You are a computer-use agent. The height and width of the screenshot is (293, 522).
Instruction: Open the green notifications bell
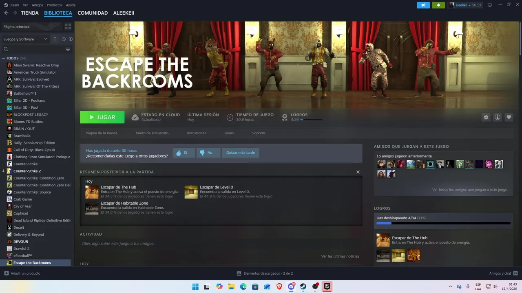pos(438,5)
